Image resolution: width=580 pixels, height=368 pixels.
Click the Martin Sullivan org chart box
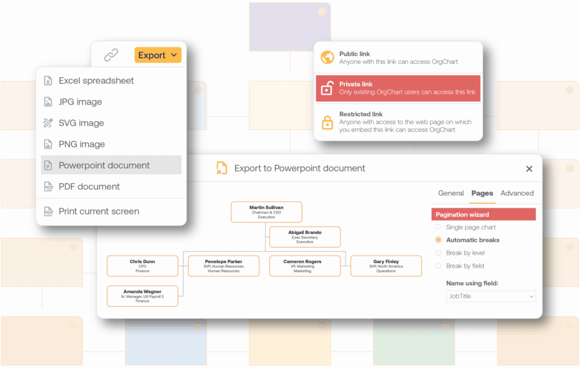click(x=266, y=212)
